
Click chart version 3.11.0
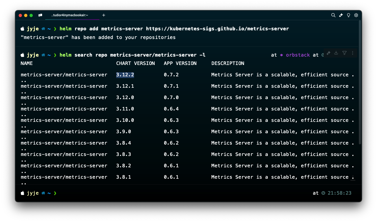(125, 109)
